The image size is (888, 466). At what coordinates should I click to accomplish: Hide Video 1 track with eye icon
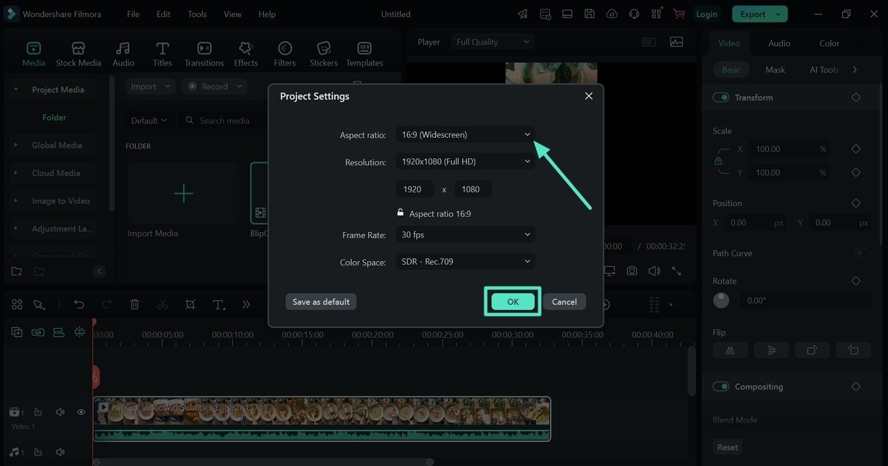(81, 412)
